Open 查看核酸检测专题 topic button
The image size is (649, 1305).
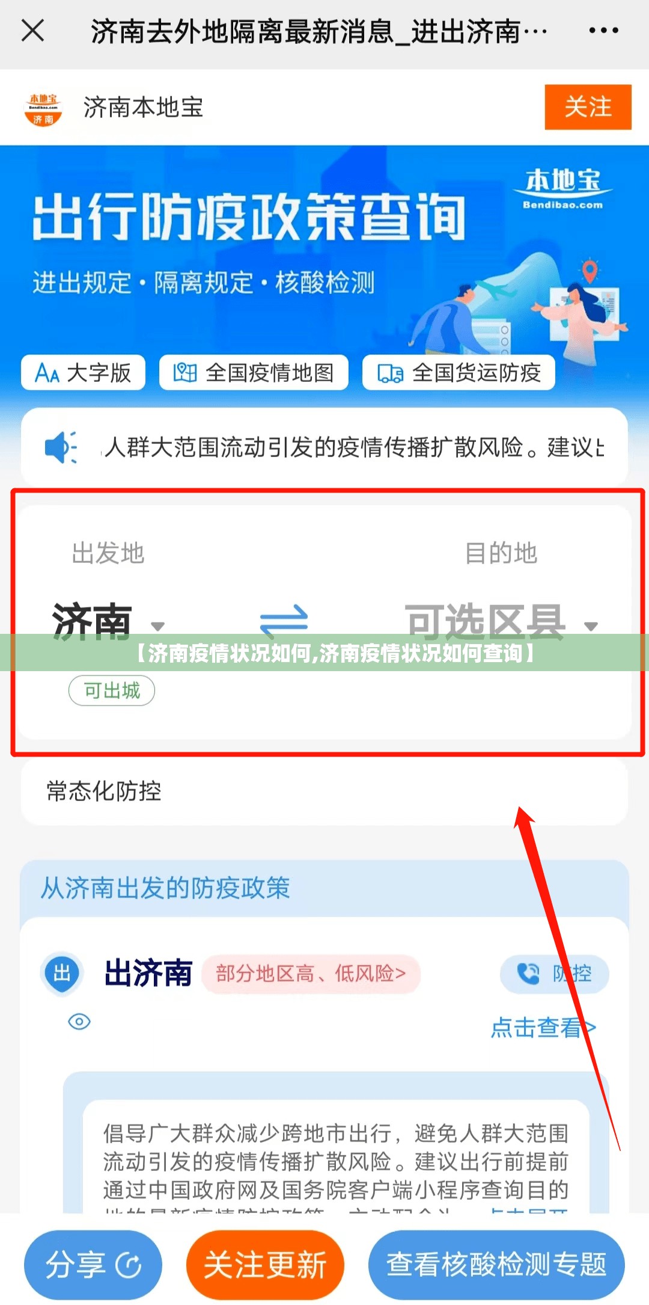496,1265
